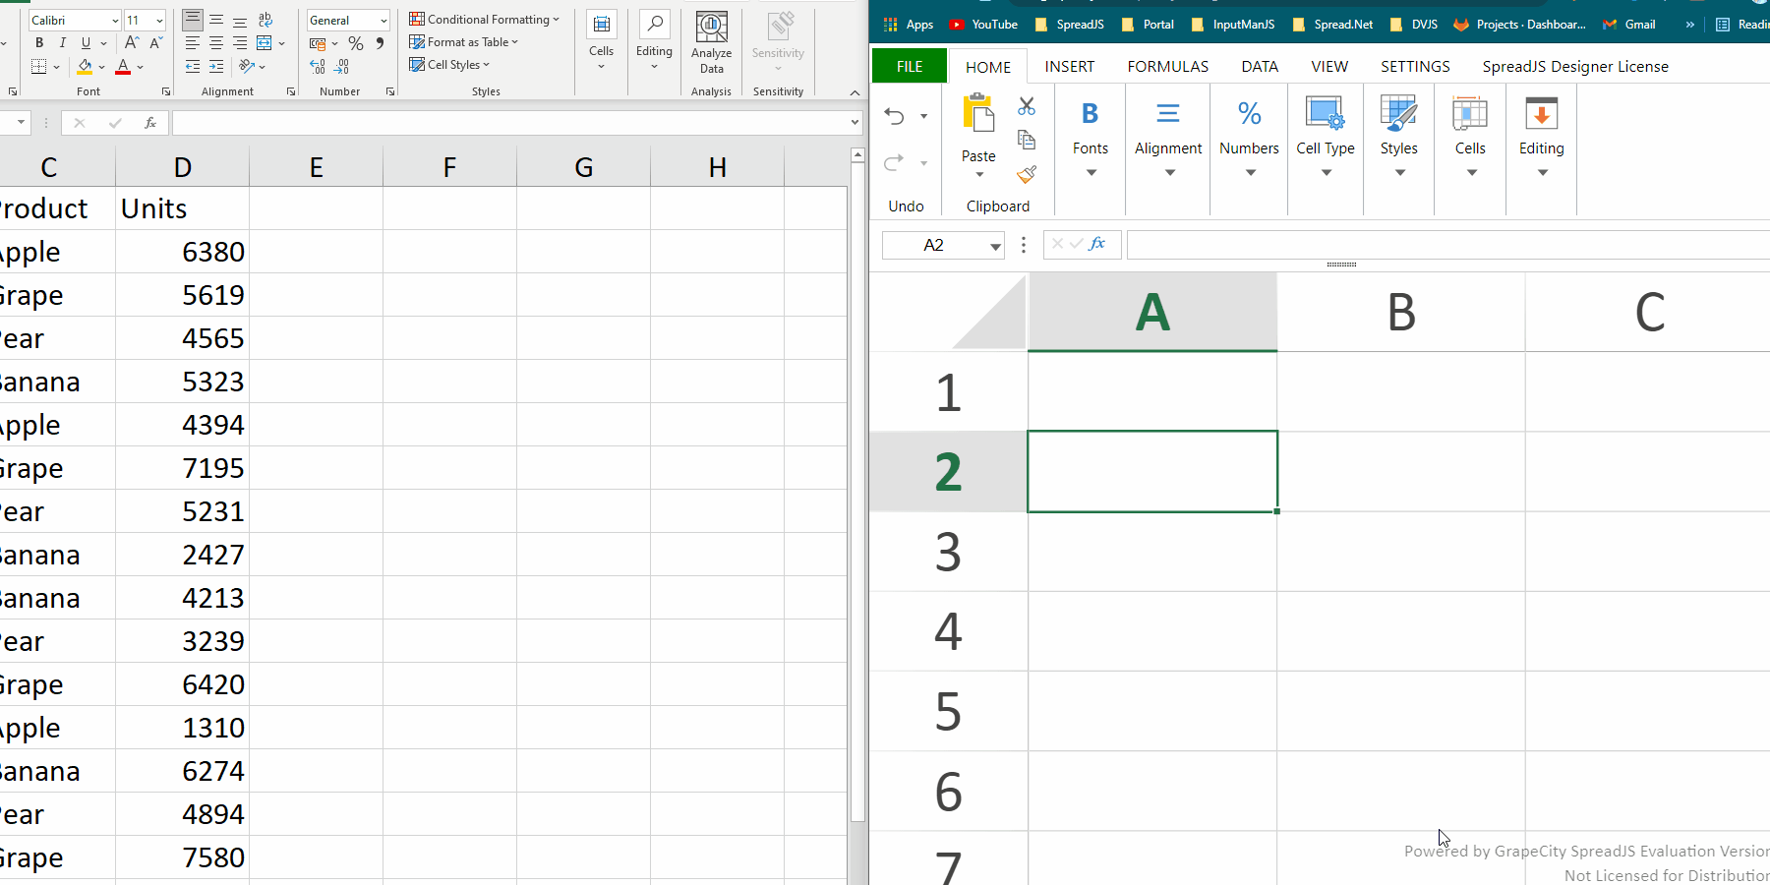Click the Cut scissors icon in SpreadJS

click(1027, 106)
